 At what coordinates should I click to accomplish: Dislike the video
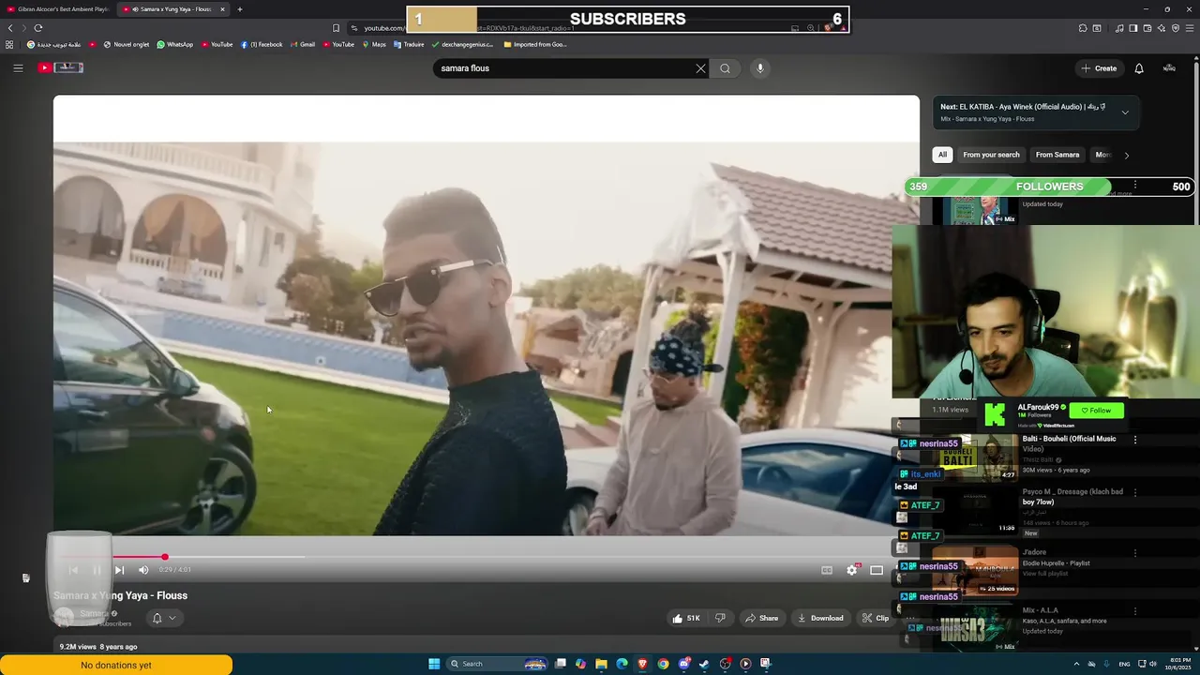[x=720, y=619]
